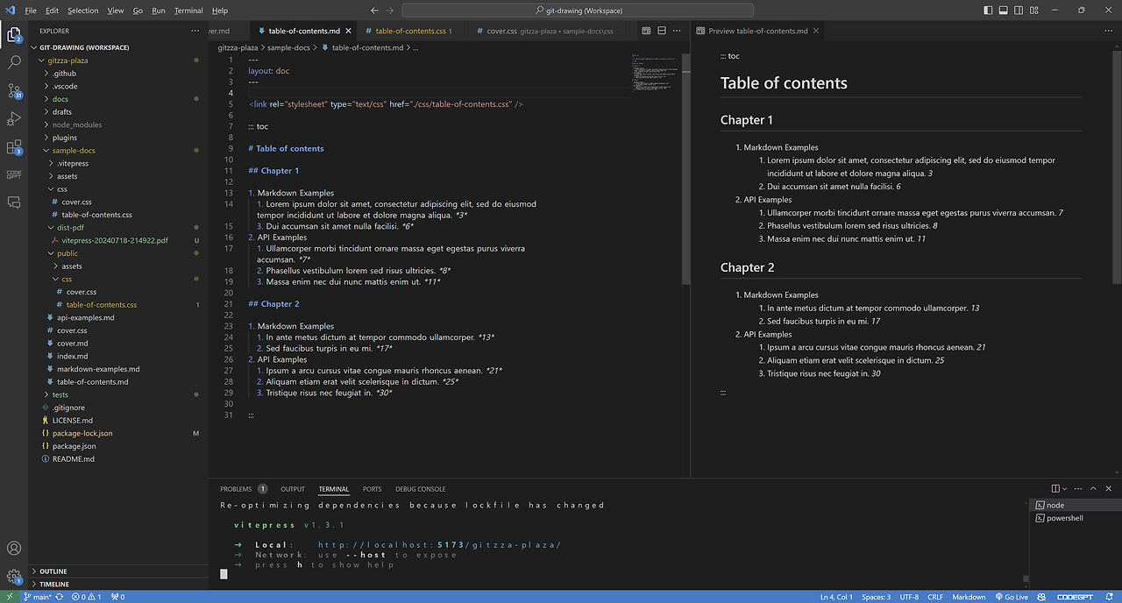Expand the TIMELINE section
The height and width of the screenshot is (603, 1122).
pyautogui.click(x=53, y=584)
